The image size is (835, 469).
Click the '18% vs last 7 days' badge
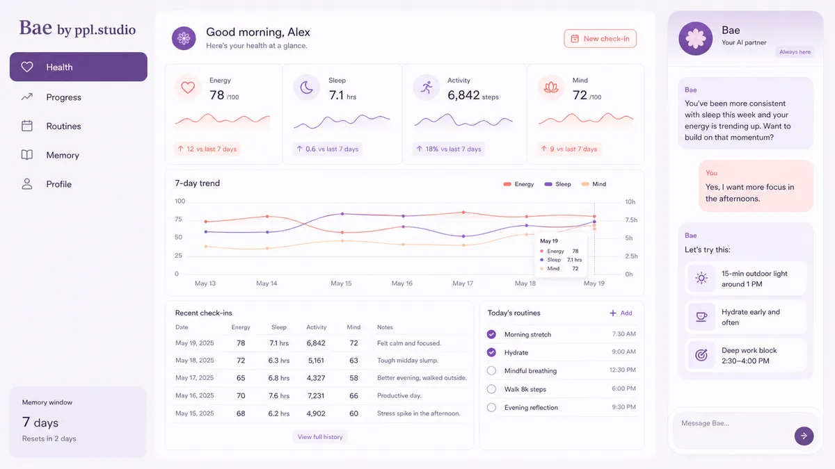tap(449, 149)
